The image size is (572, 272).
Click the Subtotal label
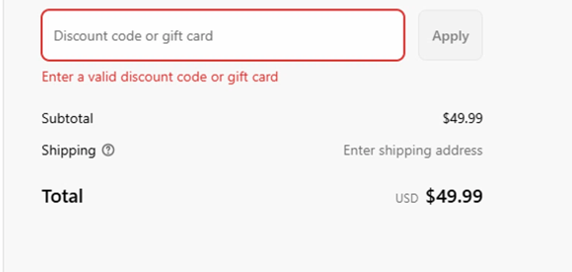67,119
